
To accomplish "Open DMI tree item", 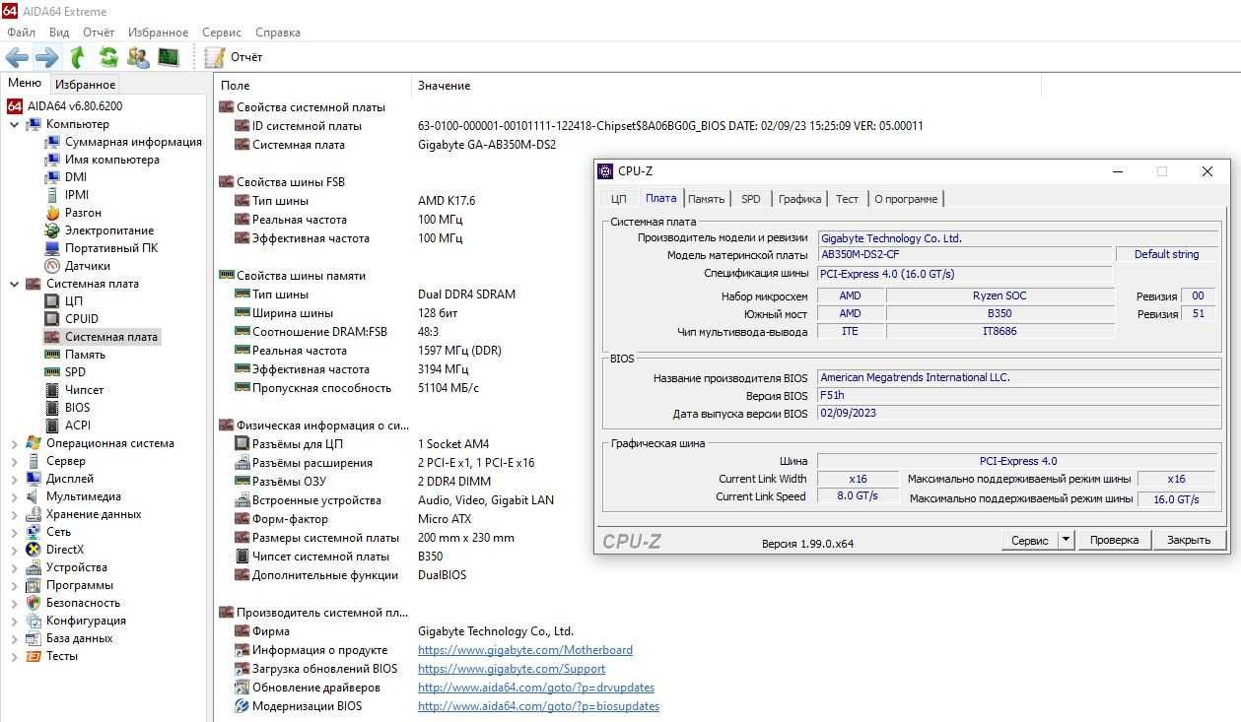I will (x=76, y=177).
